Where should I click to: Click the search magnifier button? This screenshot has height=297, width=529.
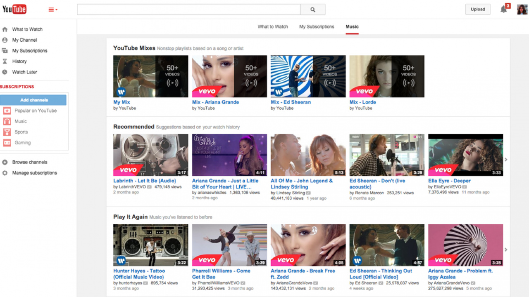pos(312,9)
